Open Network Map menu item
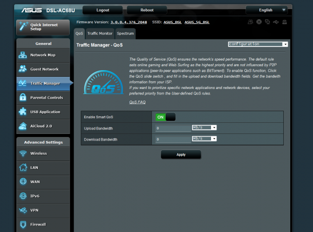Image resolution: width=313 pixels, height=232 pixels. (x=43, y=55)
